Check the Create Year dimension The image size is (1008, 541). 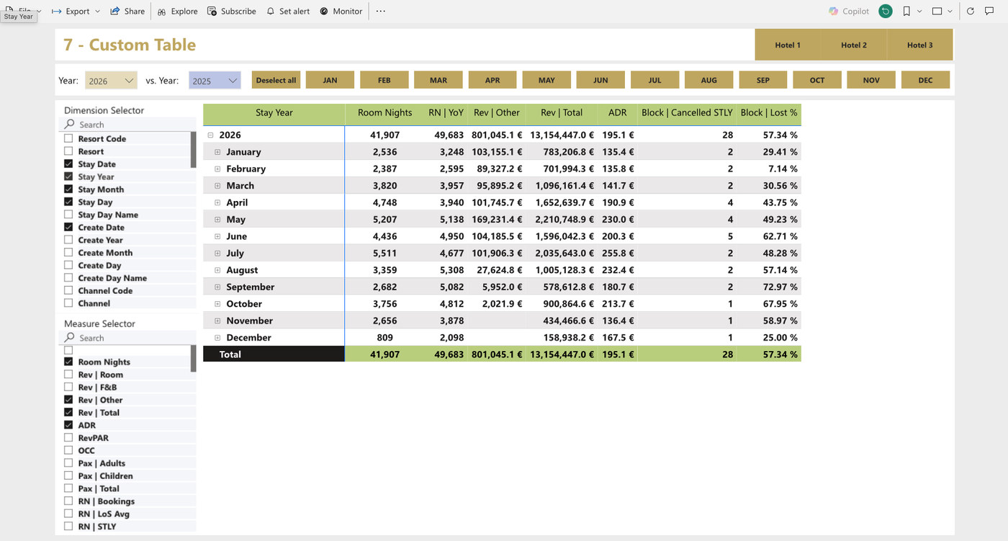pyautogui.click(x=68, y=240)
